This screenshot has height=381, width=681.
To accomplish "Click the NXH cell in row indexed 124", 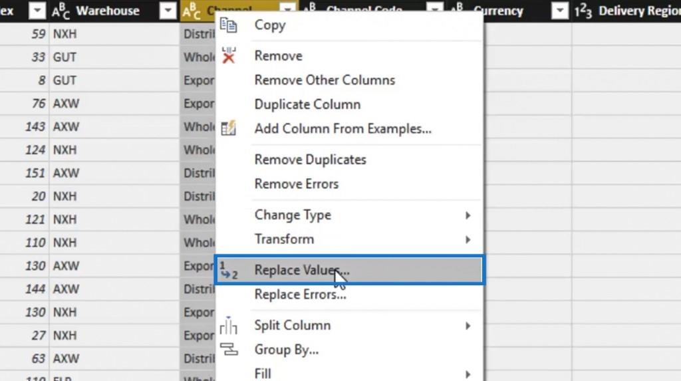I will pyautogui.click(x=114, y=150).
